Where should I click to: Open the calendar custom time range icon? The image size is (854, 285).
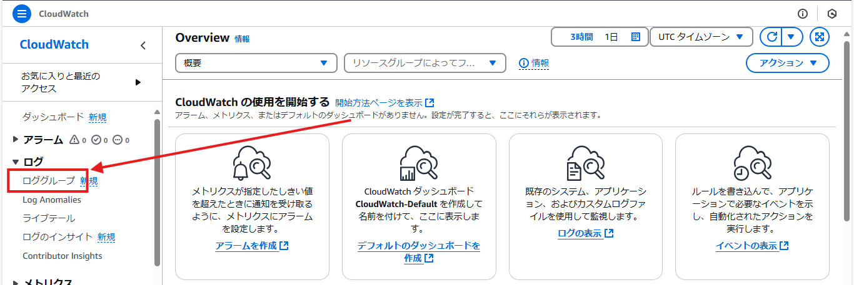[636, 37]
